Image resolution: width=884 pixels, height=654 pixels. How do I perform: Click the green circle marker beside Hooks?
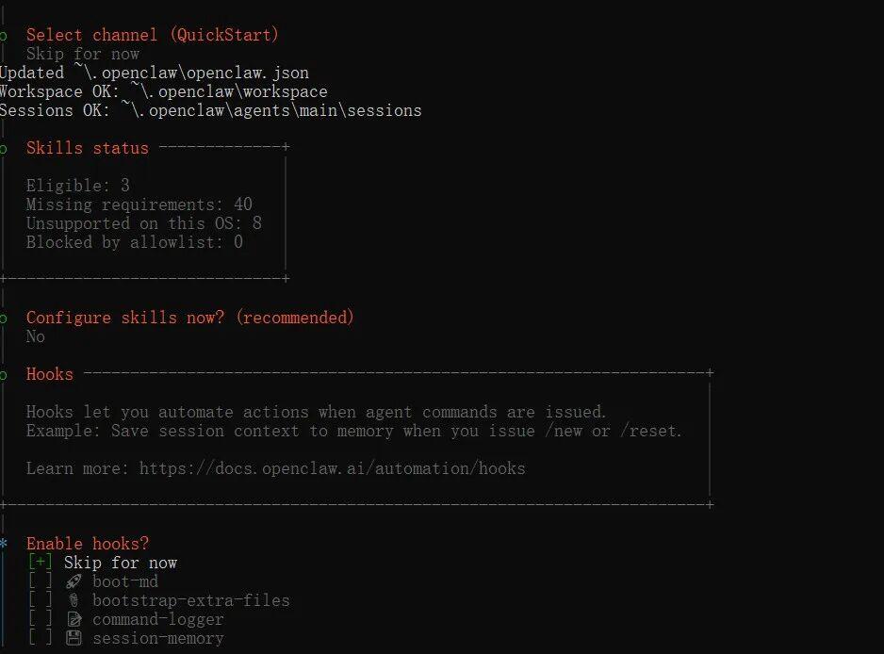(4, 375)
